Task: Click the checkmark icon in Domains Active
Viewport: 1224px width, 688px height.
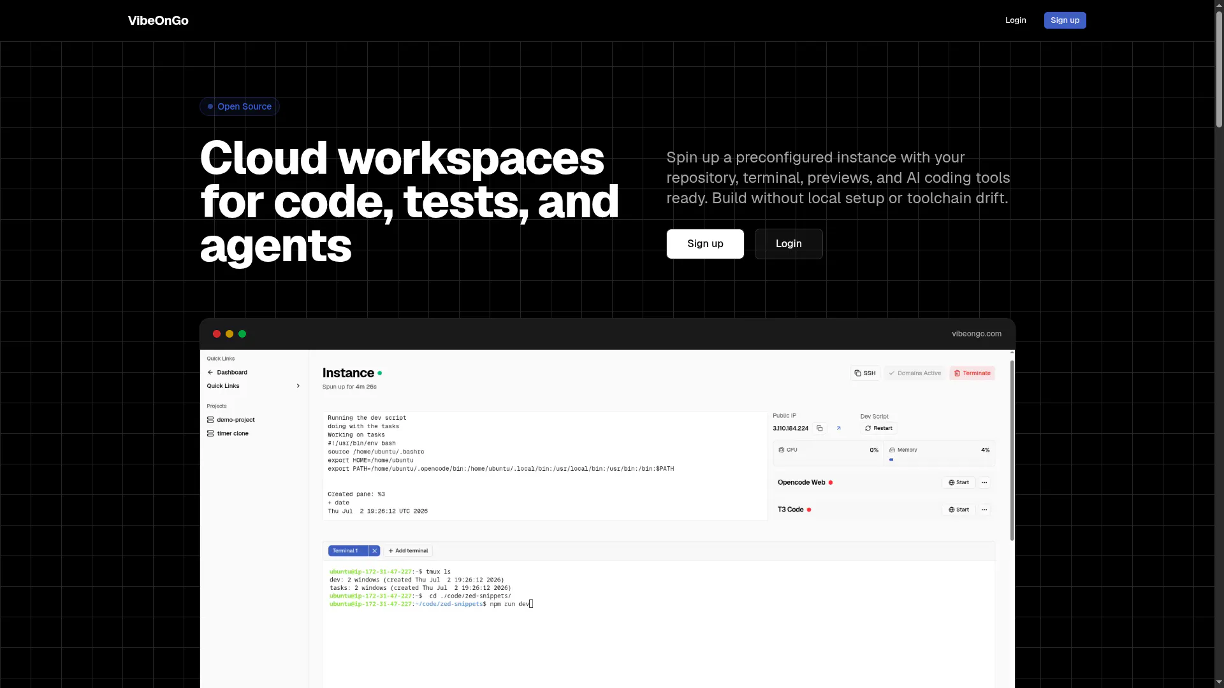Action: tap(892, 373)
